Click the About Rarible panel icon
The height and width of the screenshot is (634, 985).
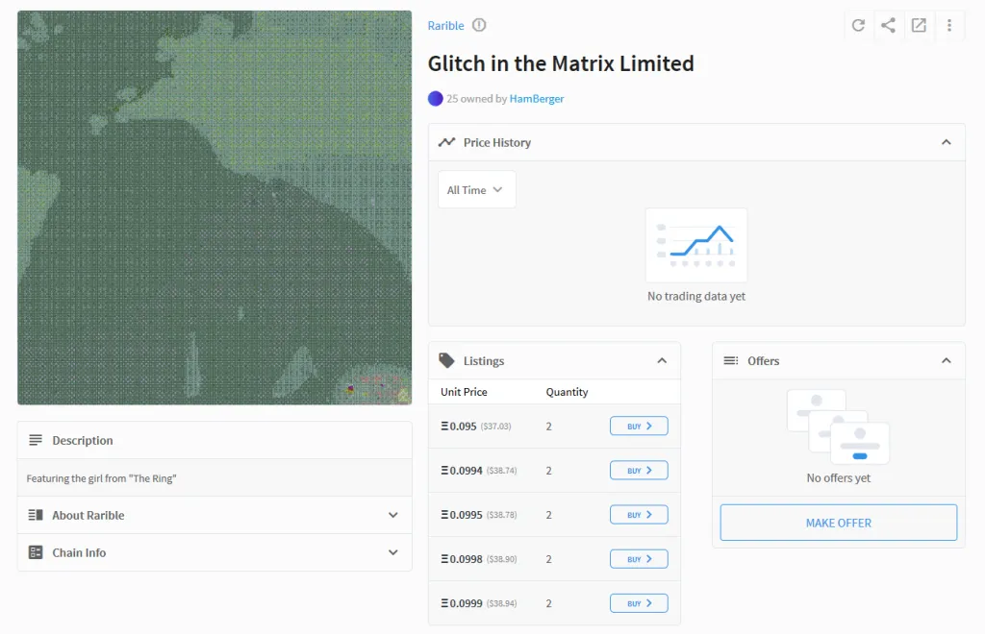(36, 515)
